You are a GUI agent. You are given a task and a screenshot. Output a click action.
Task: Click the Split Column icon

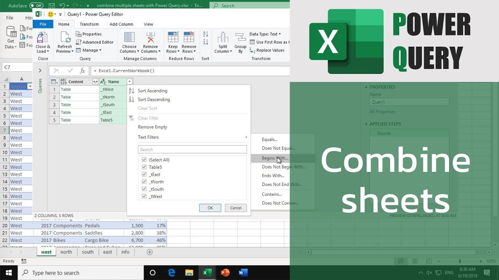223,37
